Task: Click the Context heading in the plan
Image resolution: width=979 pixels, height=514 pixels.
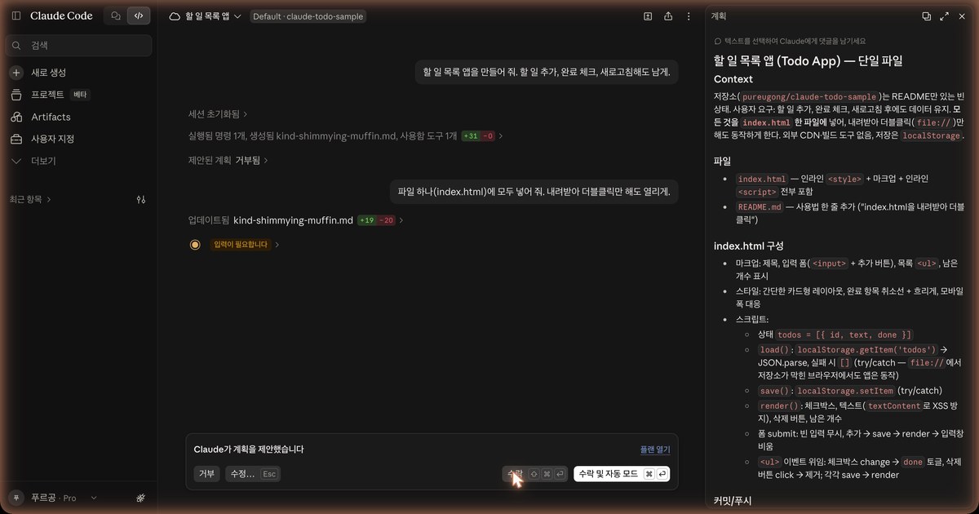Action: click(733, 79)
